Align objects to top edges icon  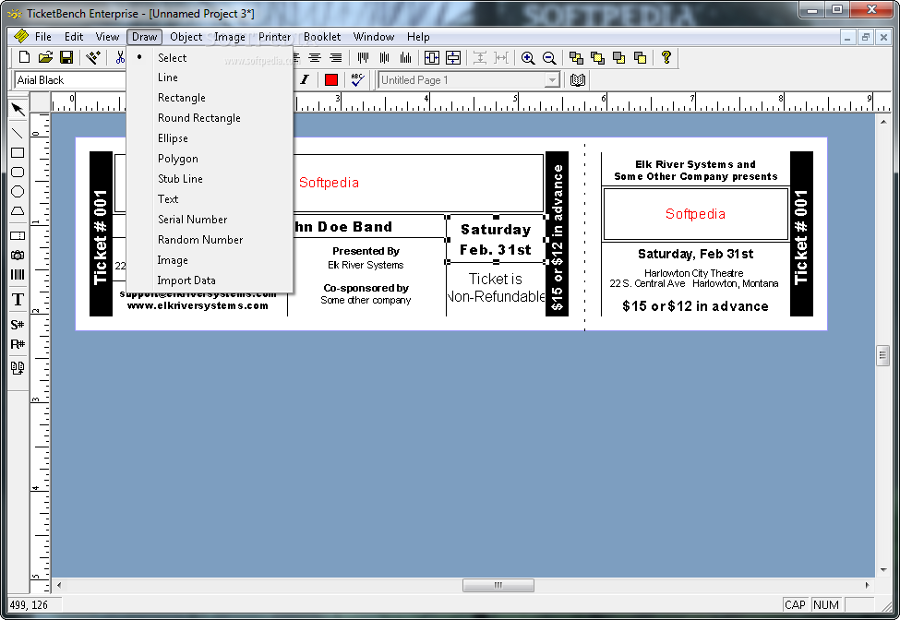pos(363,57)
